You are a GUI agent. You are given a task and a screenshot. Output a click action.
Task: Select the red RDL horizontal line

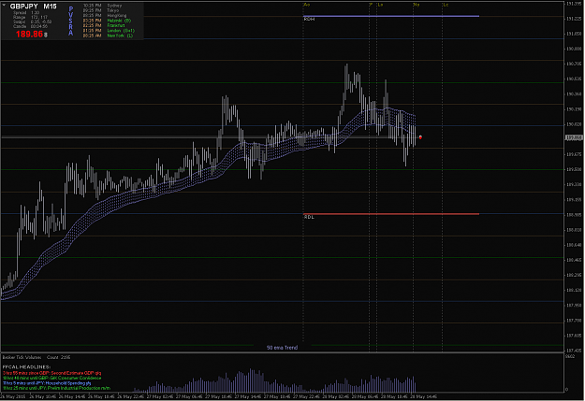pos(391,214)
